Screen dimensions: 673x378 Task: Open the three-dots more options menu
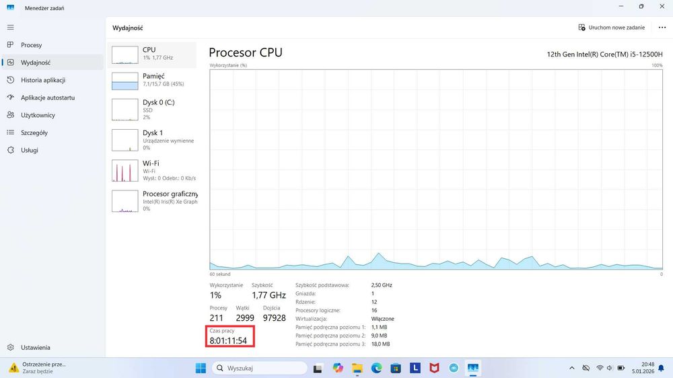point(662,28)
